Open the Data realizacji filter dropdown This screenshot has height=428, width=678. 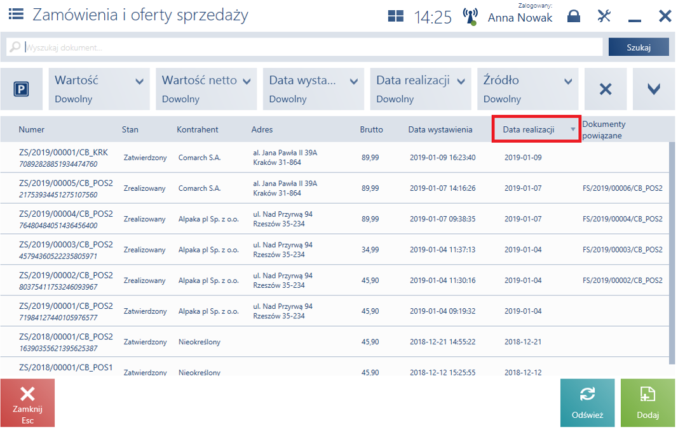point(421,89)
